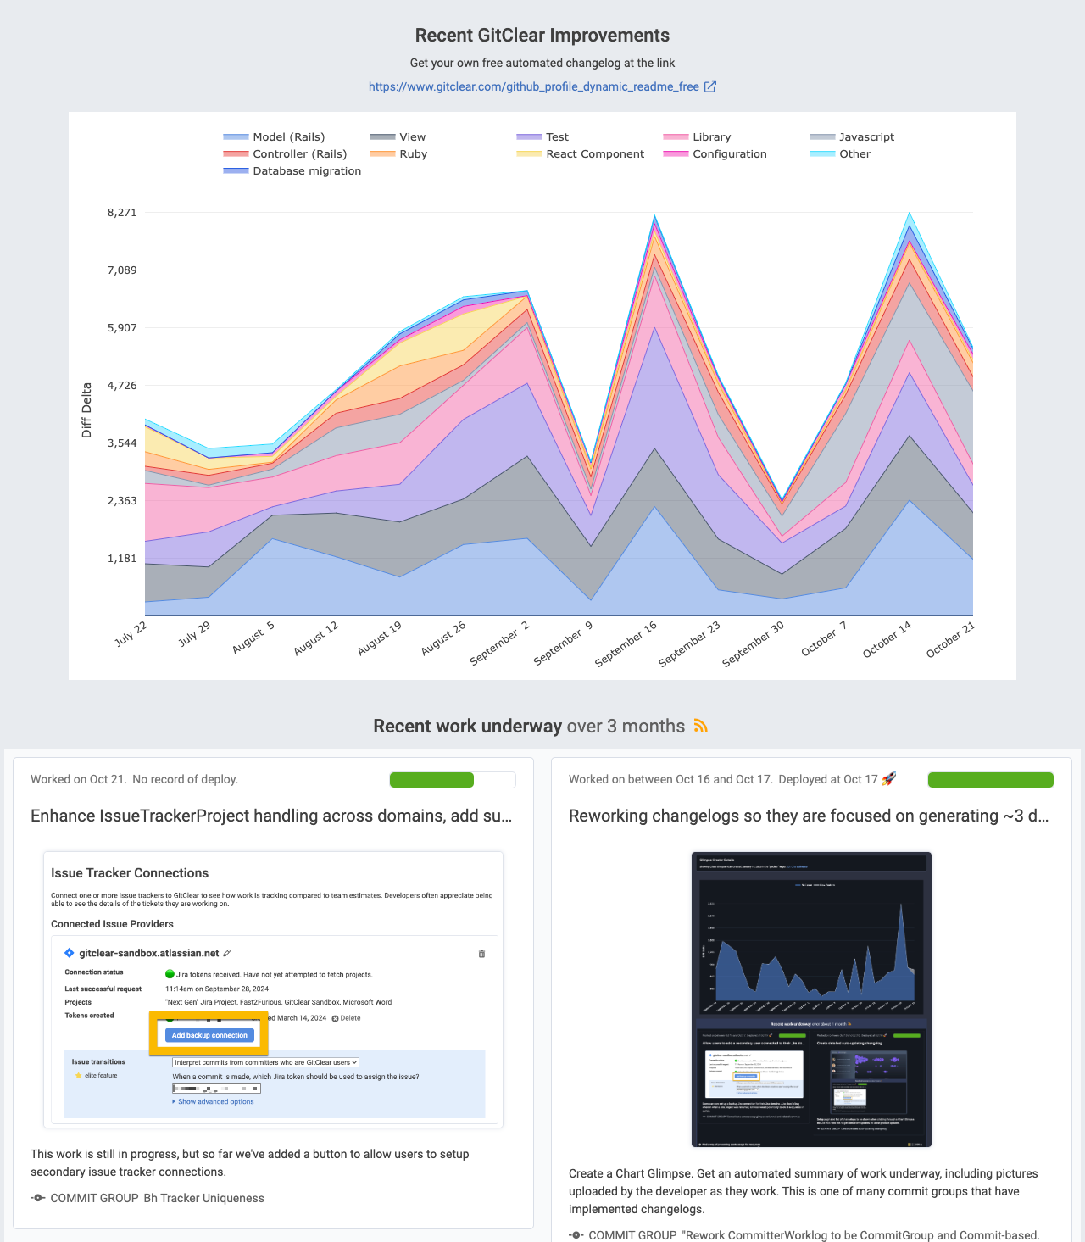Viewport: 1085px width, 1242px height.
Task: Click the commit group icon before Bh Tracker Uniqueness
Action: click(x=37, y=1198)
